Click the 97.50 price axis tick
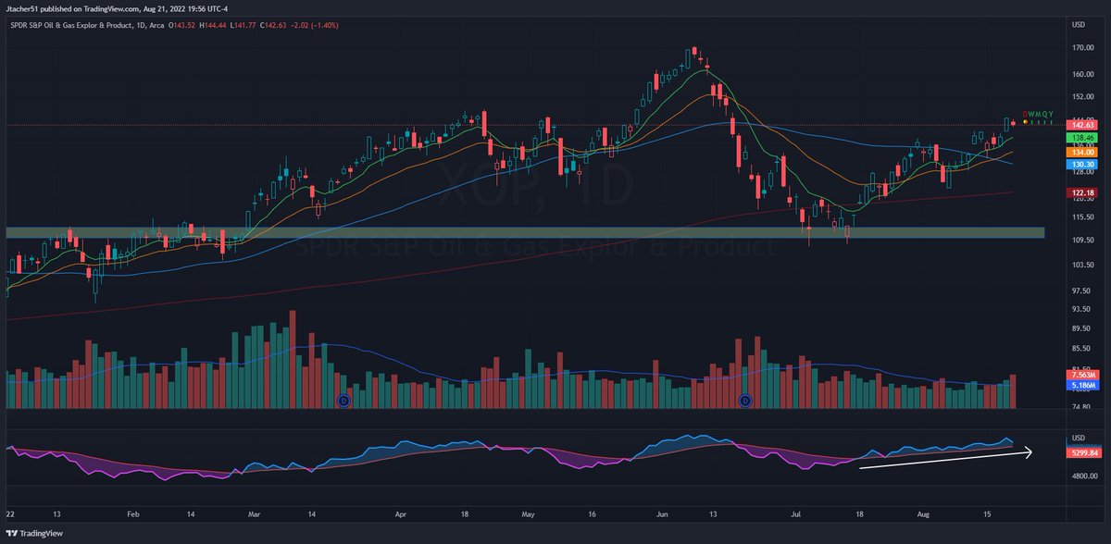This screenshot has width=1111, height=544. (x=1082, y=289)
